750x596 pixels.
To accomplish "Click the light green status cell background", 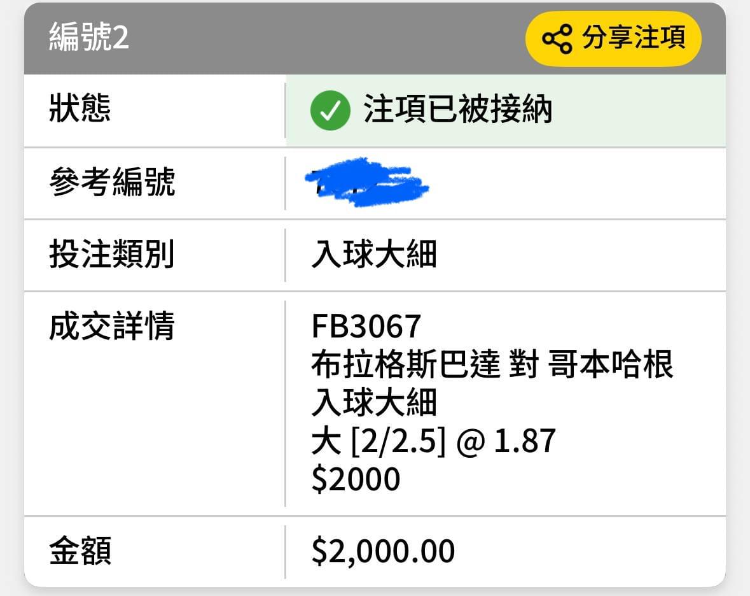I will (x=506, y=111).
